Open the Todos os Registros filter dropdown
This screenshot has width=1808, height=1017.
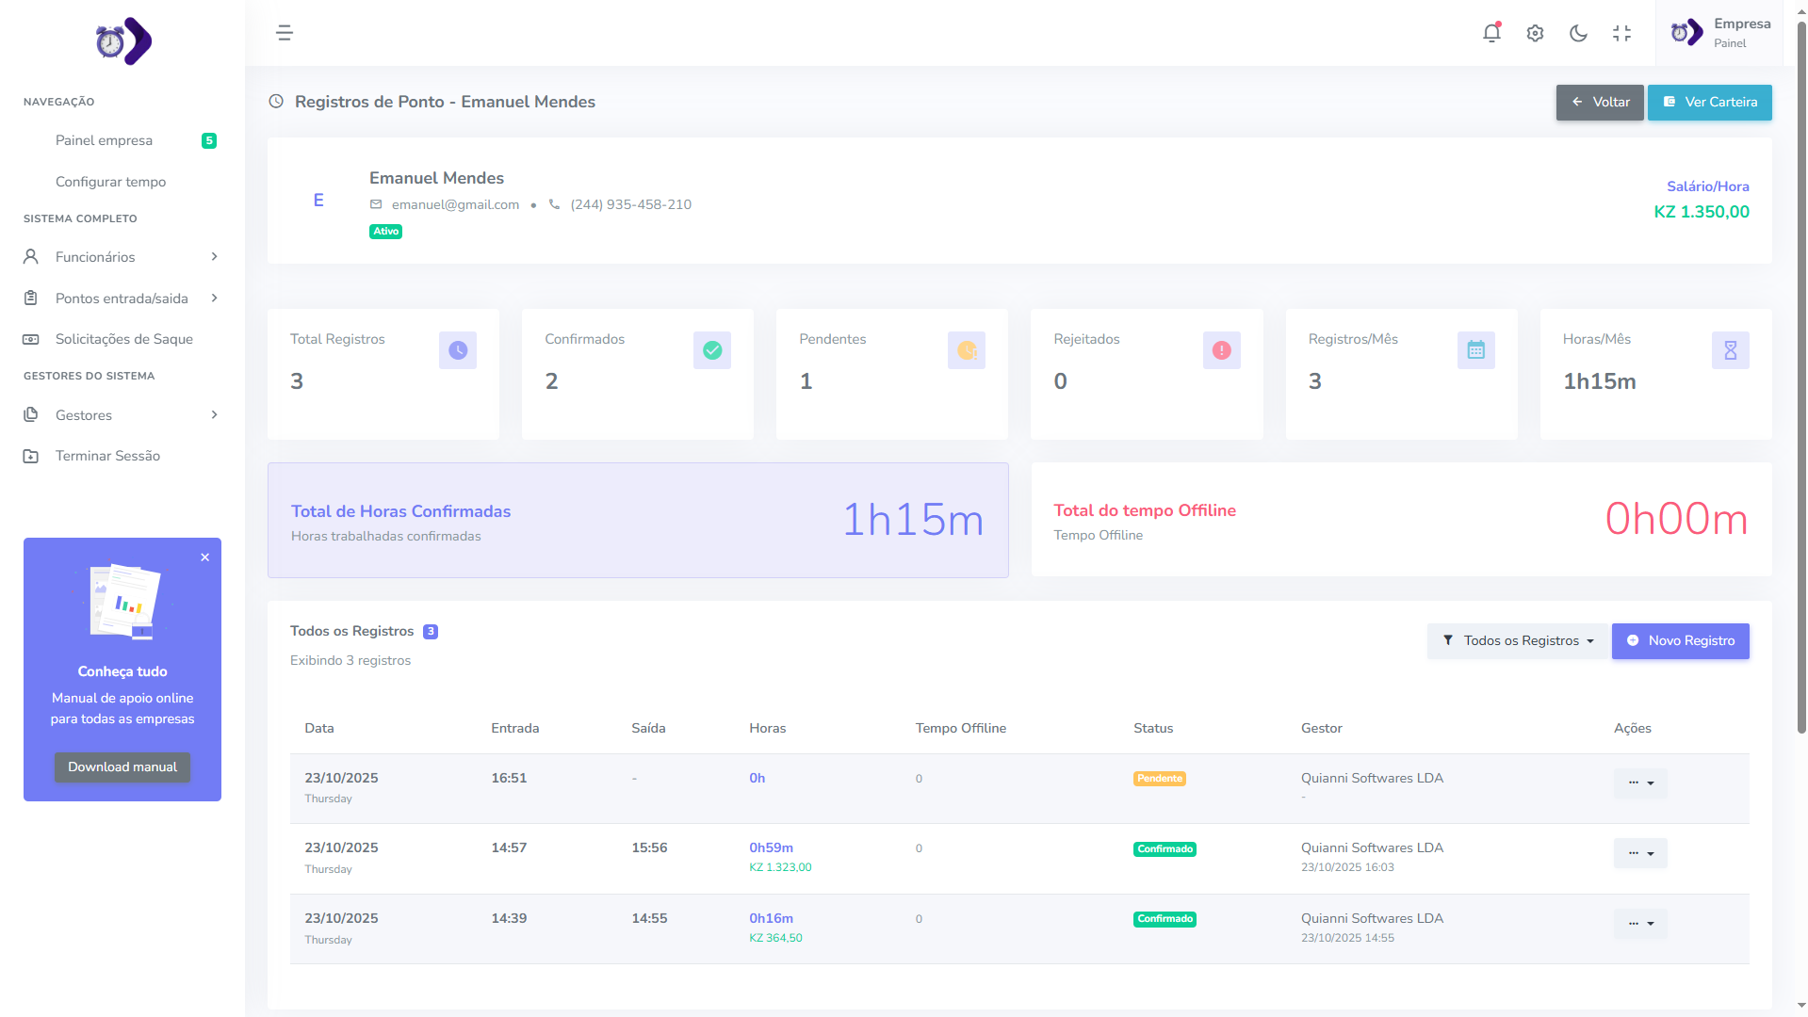pos(1517,641)
